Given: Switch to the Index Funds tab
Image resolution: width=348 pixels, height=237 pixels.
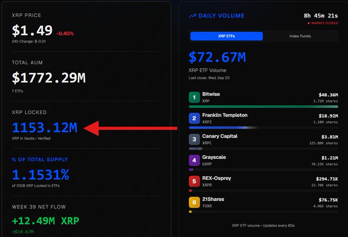Looking at the screenshot, I should click(x=300, y=36).
